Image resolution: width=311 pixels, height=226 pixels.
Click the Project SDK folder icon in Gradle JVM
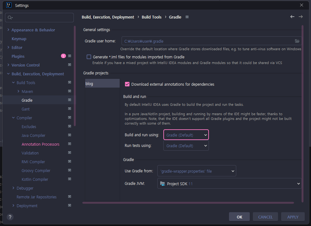click(162, 184)
